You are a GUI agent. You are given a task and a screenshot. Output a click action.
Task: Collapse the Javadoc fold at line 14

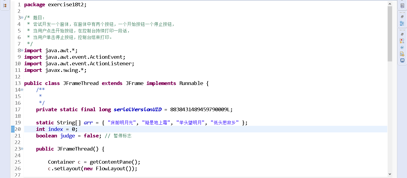pos(22,90)
